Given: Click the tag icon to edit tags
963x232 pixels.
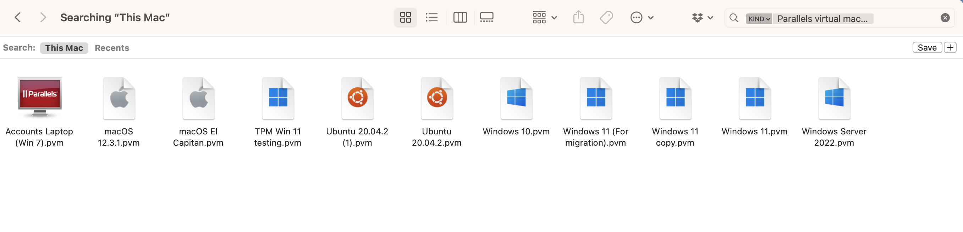Looking at the screenshot, I should tap(606, 17).
